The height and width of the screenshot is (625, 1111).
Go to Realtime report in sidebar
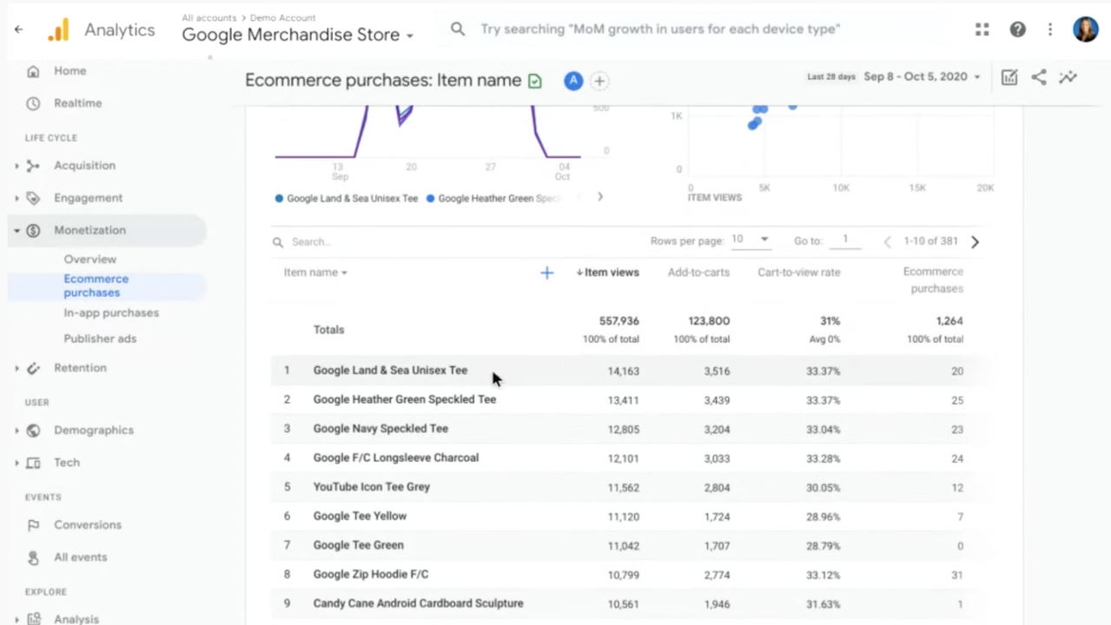coord(77,103)
